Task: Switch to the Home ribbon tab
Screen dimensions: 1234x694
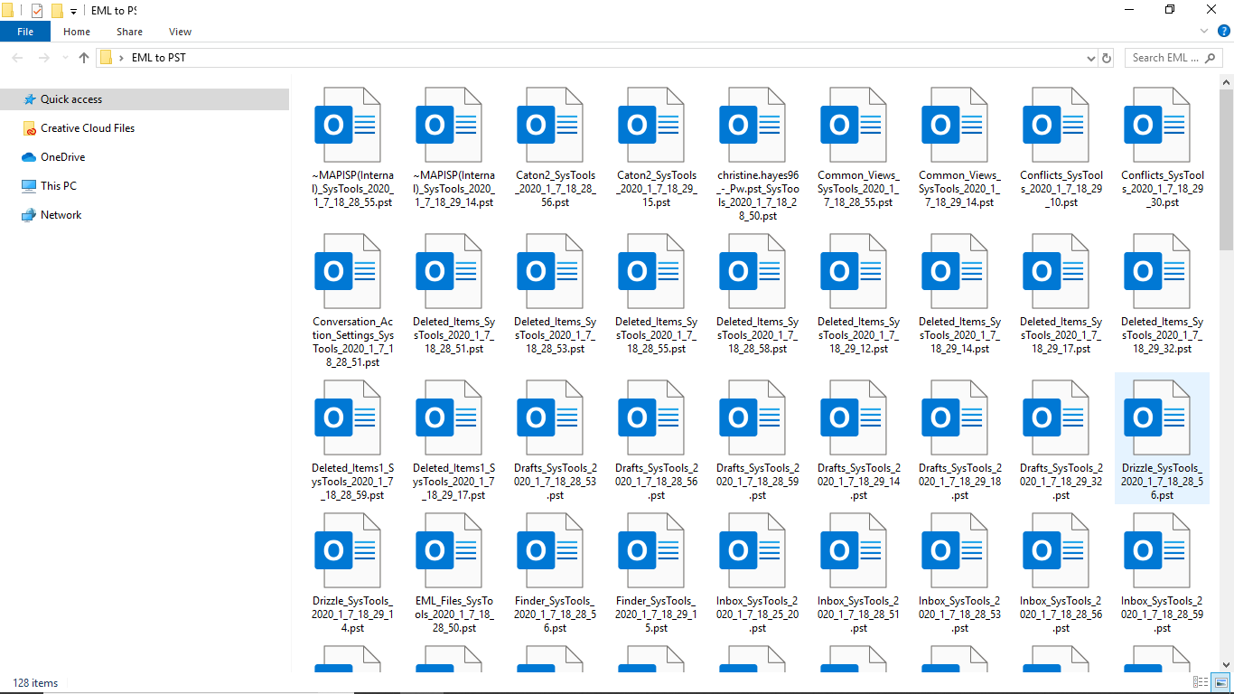Action: coord(77,32)
